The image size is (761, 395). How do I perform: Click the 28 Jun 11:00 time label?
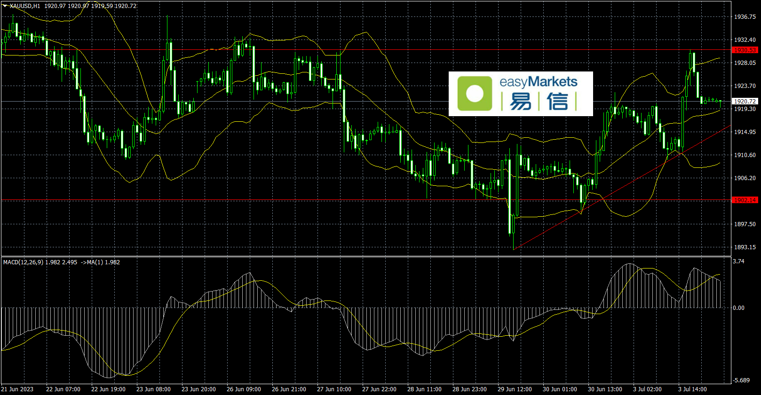pos(424,389)
